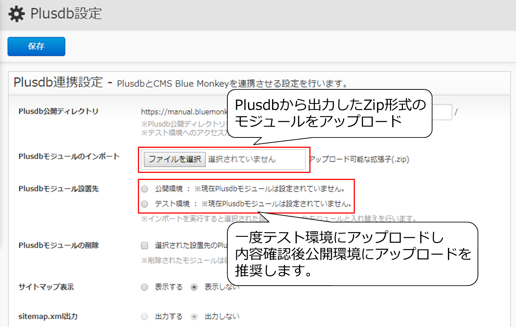
Task: Click the Plusdb公開ディレクトリ label
Action: click(x=58, y=111)
